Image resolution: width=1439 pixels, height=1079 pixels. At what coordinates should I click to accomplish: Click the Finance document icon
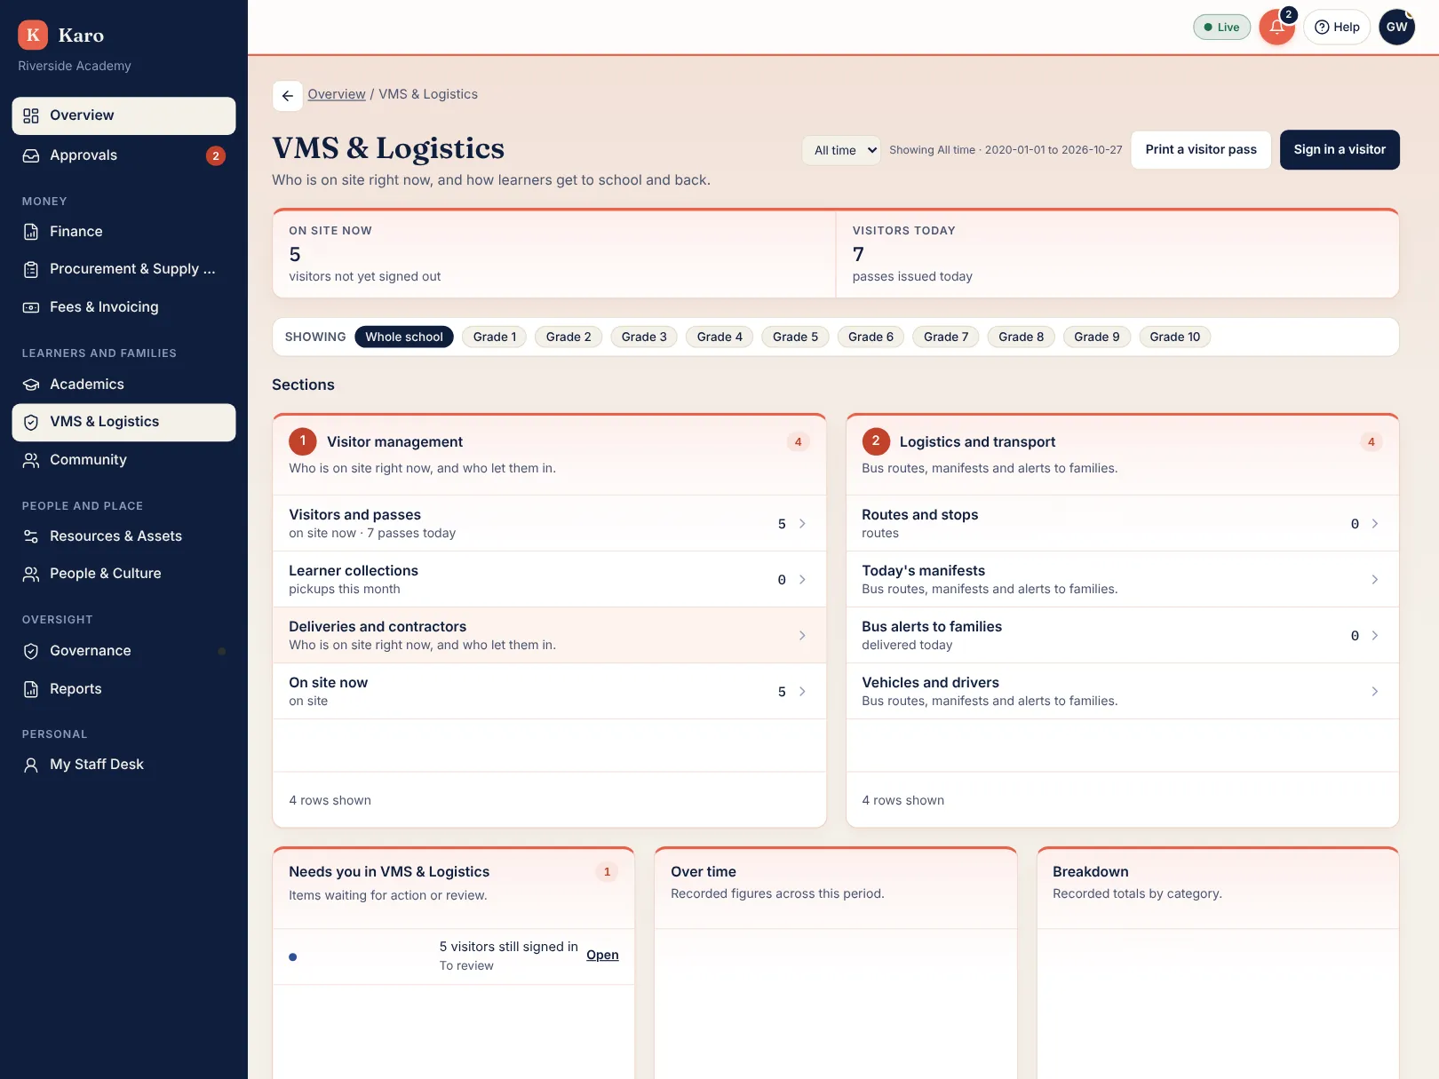(x=31, y=232)
